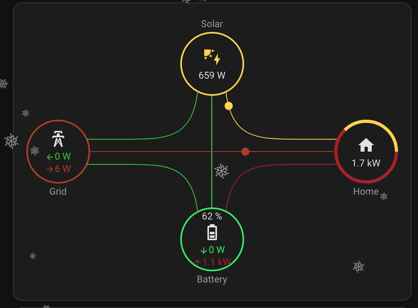The height and width of the screenshot is (308, 418).
Task: Click the yellow flow dot below Solar
Action: click(229, 106)
